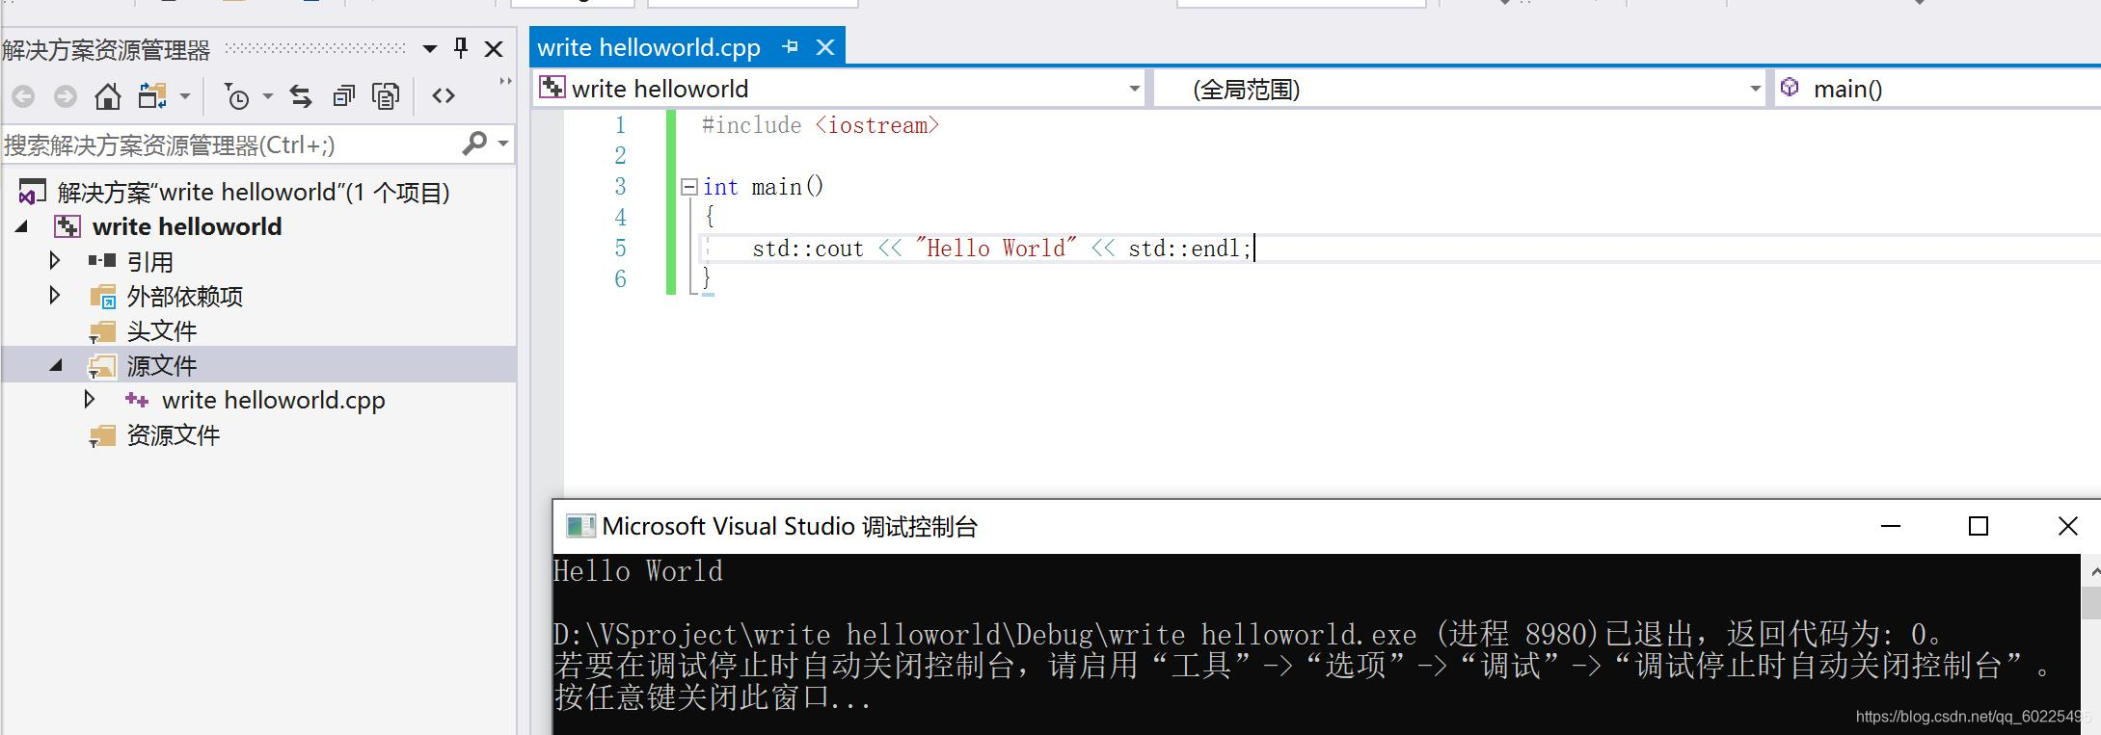Viewport: 2101px width, 735px height.
Task: Click the Back arrow in Solution Explorer toolbar
Action: click(23, 96)
